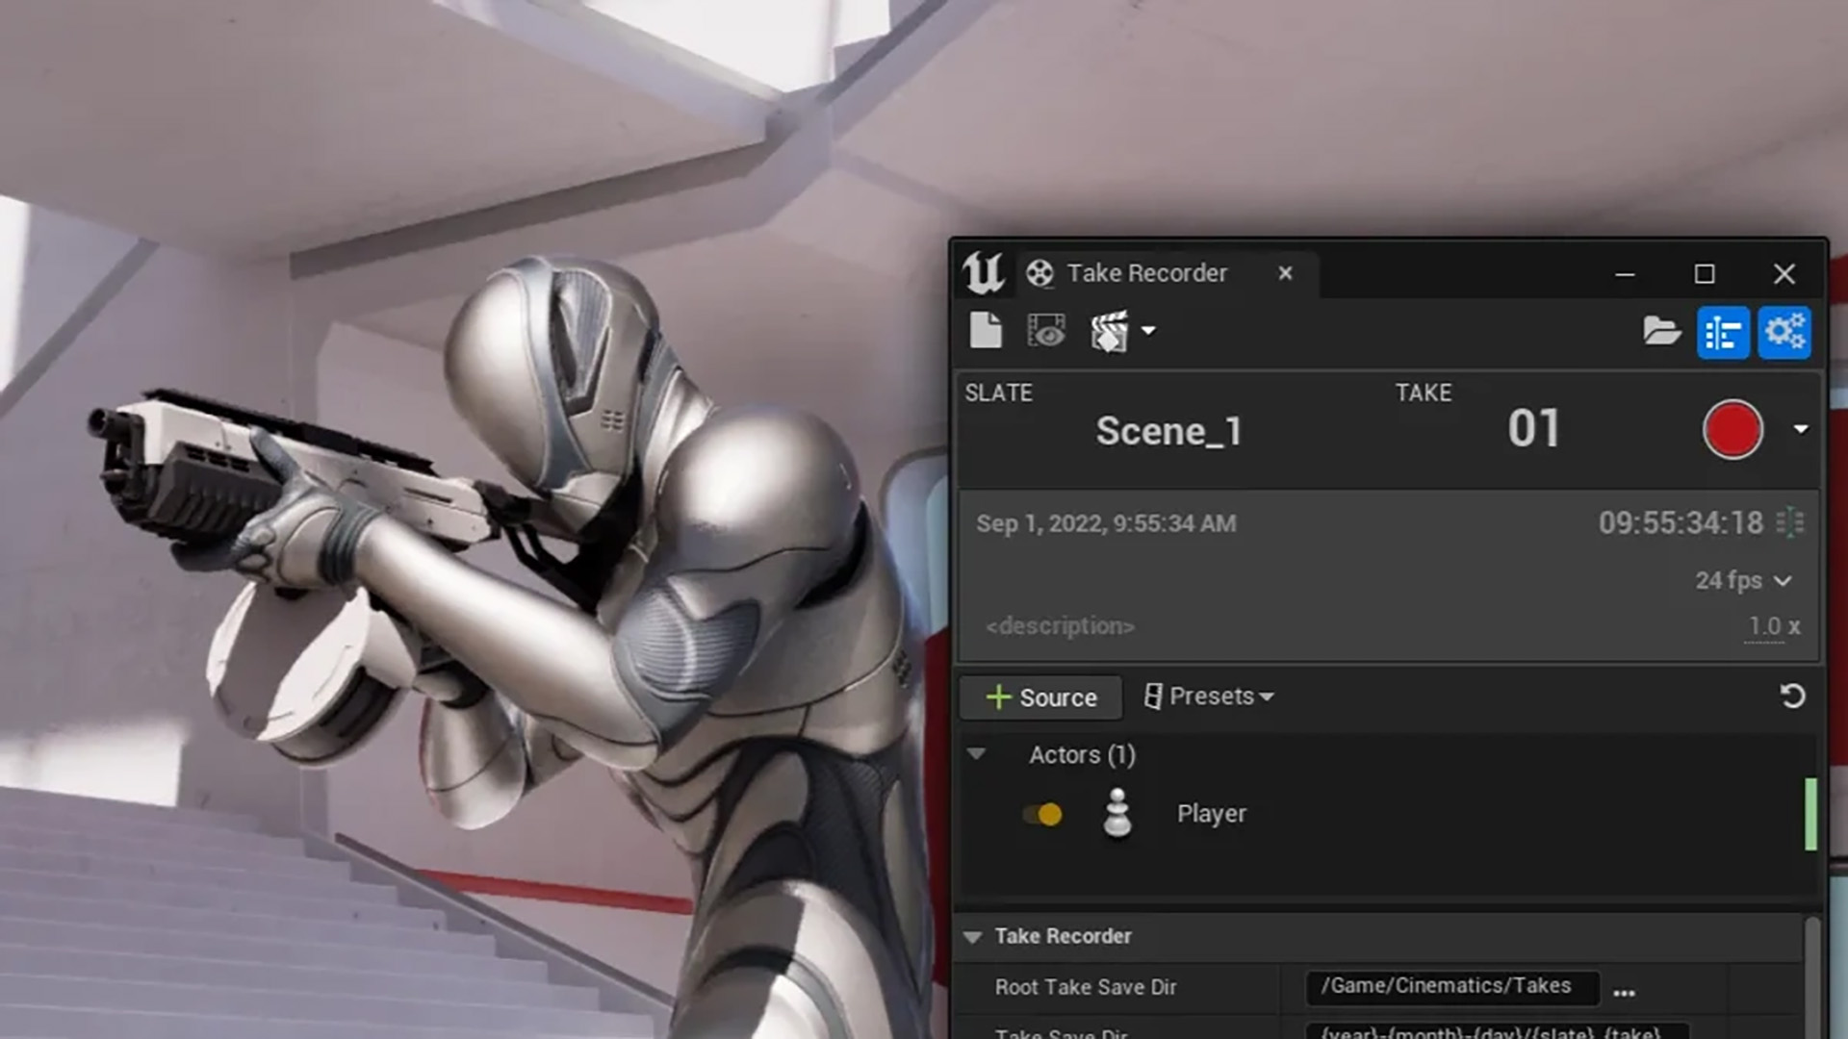This screenshot has width=1848, height=1039.
Task: Add a new Source
Action: [x=1041, y=697]
